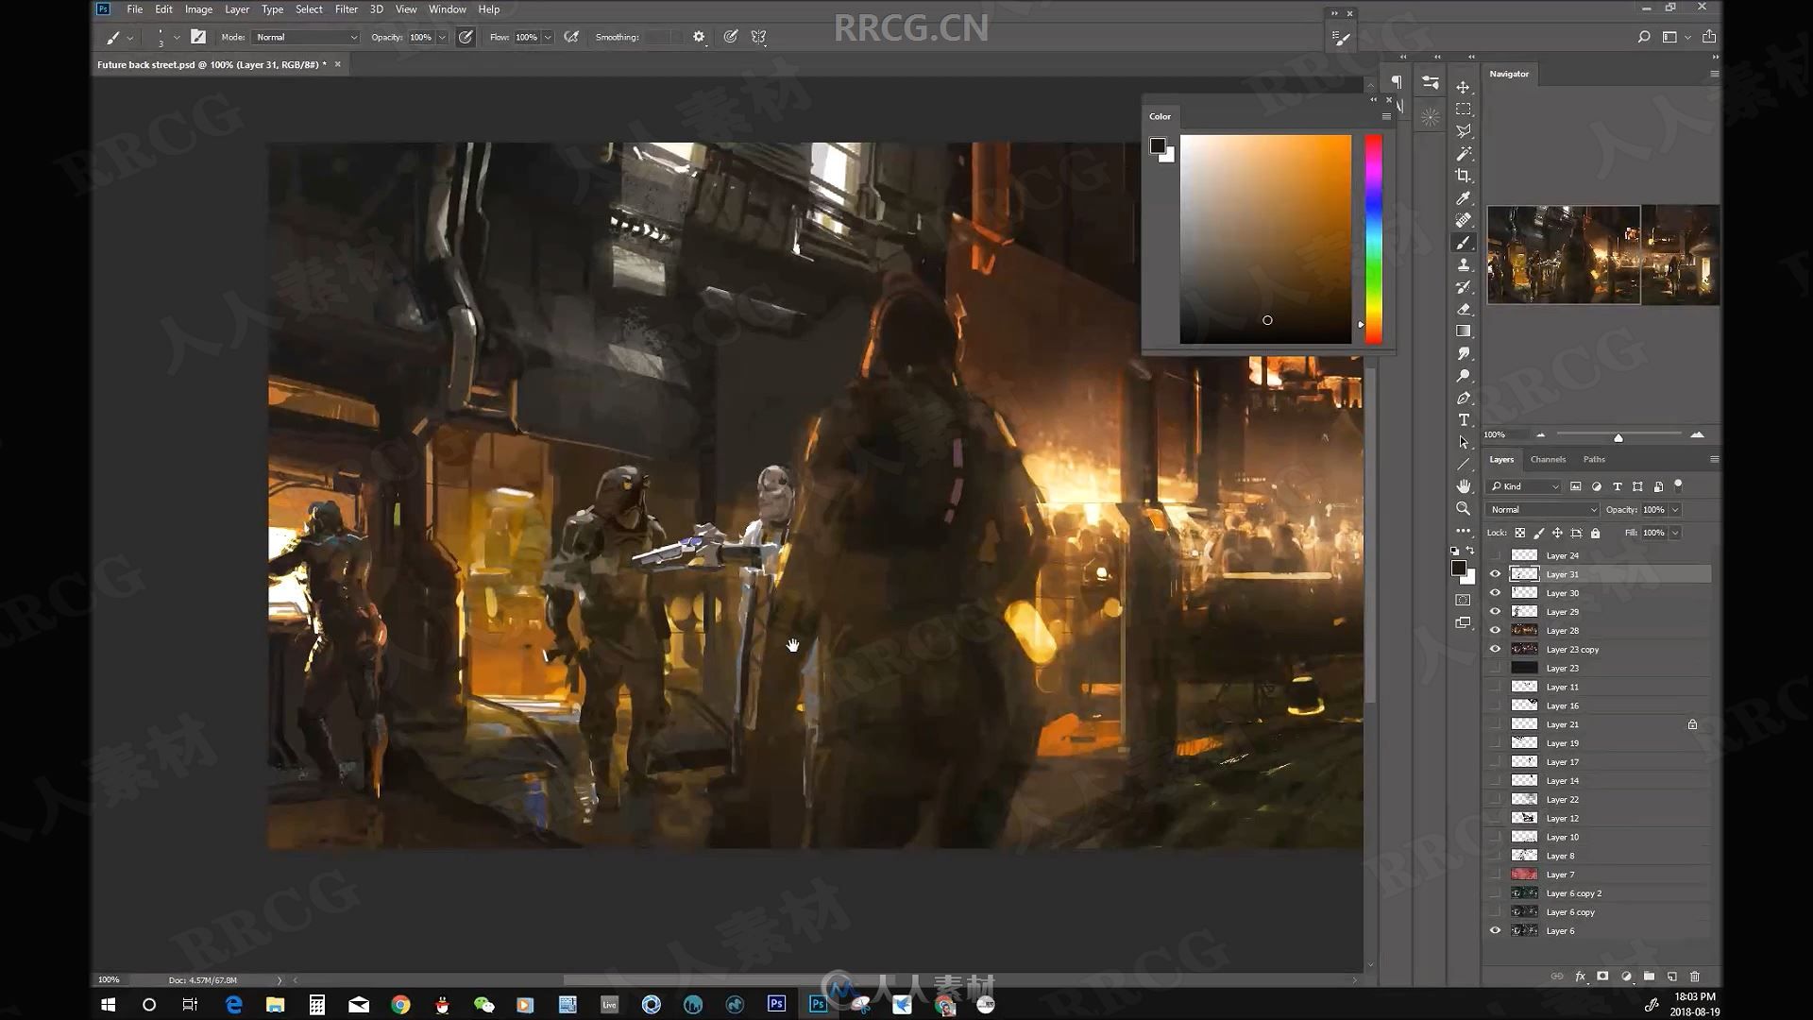Click the Eraser tool icon
This screenshot has width=1813, height=1020.
[1465, 309]
